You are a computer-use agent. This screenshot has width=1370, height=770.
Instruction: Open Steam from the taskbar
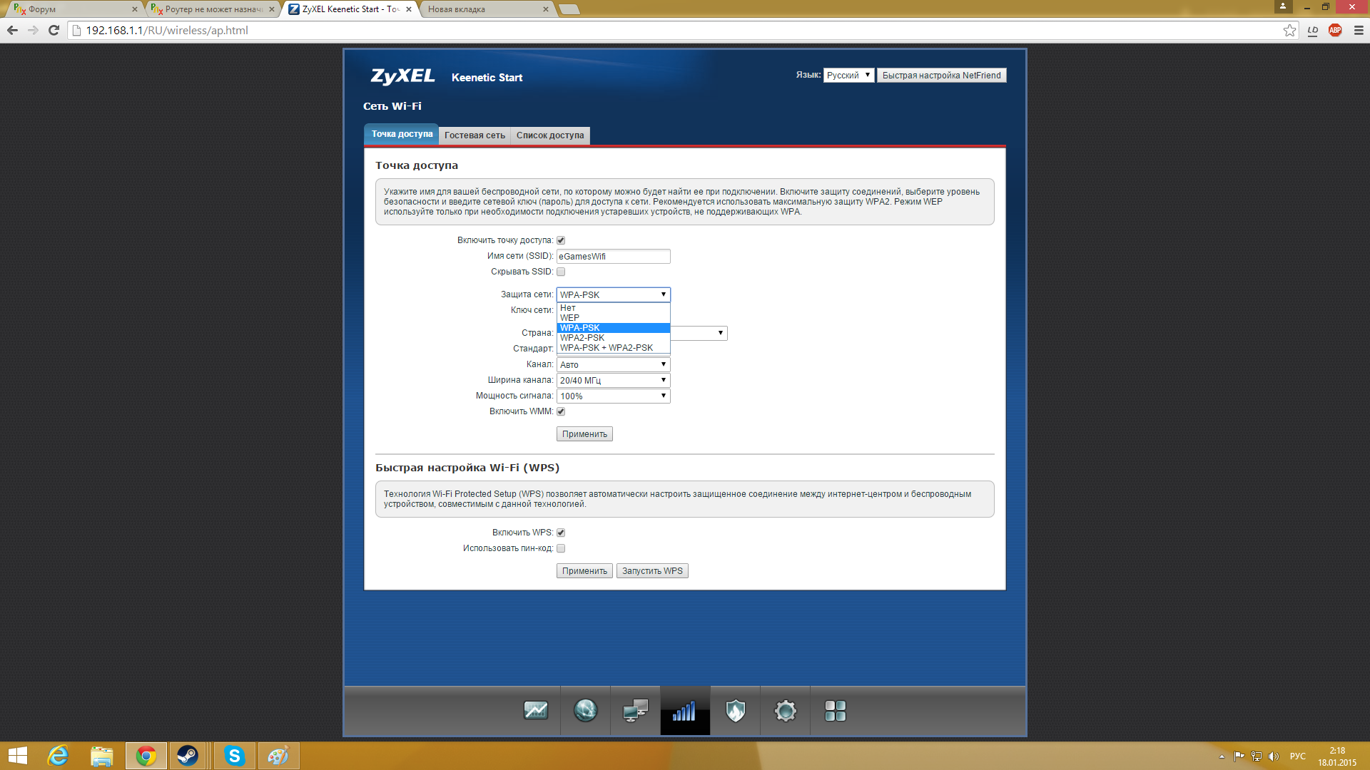(x=188, y=756)
